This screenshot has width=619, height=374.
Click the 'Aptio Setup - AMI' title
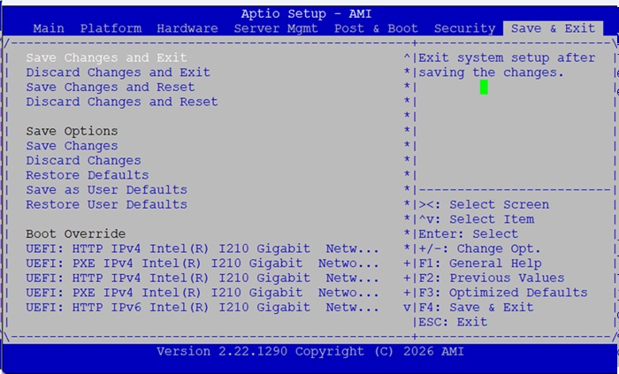point(306,14)
